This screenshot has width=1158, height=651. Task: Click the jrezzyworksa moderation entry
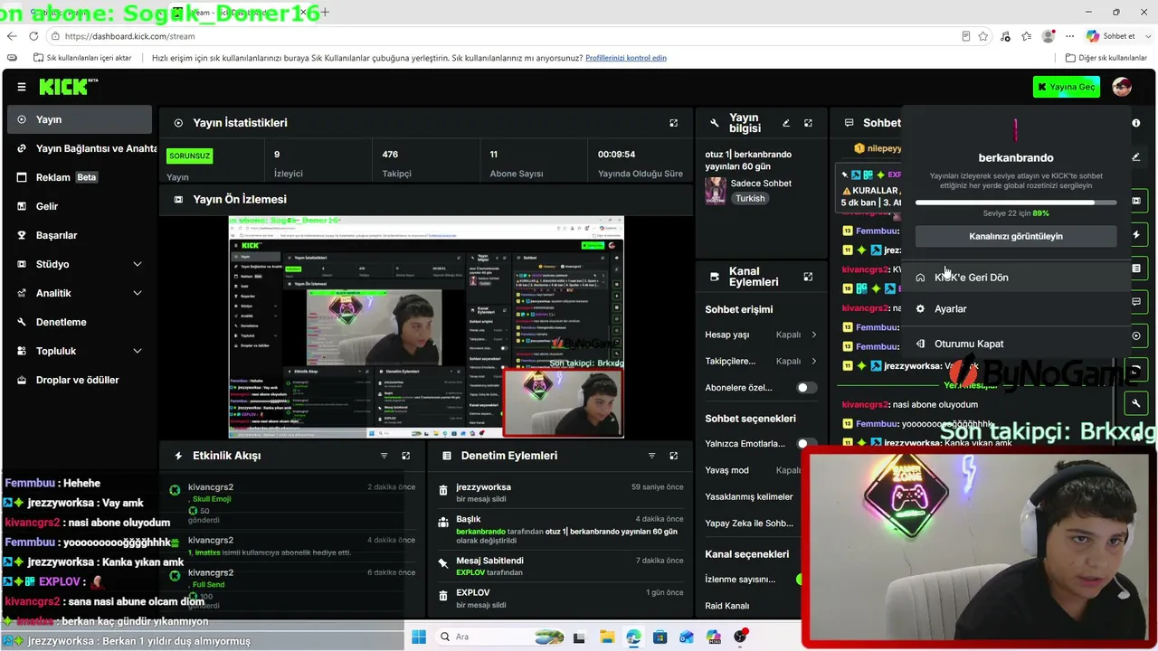pyautogui.click(x=559, y=493)
